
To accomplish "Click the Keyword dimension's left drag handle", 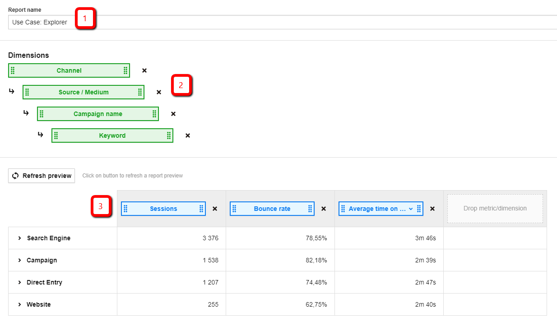I will pyautogui.click(x=56, y=135).
